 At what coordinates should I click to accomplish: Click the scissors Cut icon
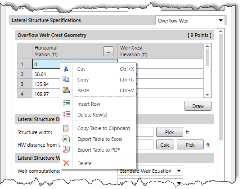(66, 68)
